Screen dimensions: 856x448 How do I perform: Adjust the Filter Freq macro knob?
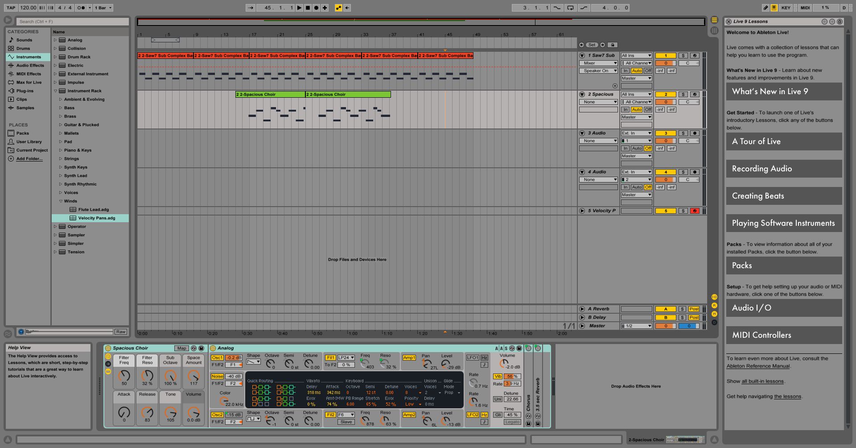pos(124,376)
